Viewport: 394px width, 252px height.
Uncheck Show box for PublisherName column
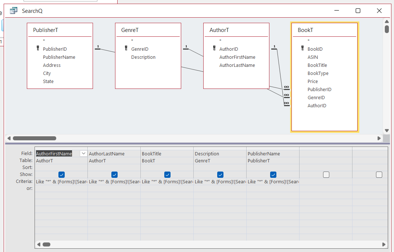click(273, 174)
